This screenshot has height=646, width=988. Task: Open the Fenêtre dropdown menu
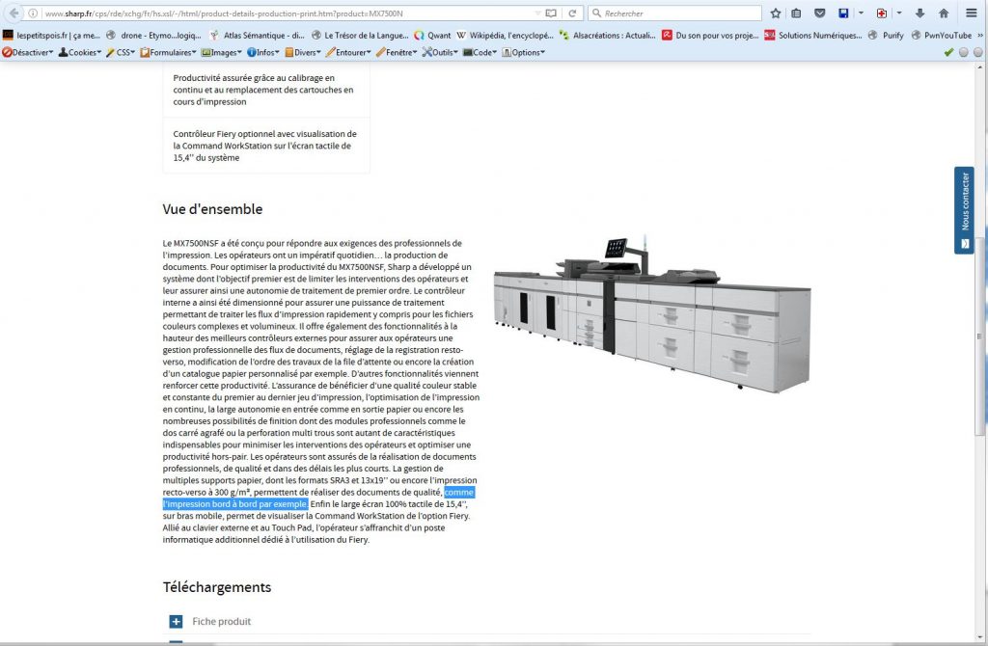[x=397, y=52]
